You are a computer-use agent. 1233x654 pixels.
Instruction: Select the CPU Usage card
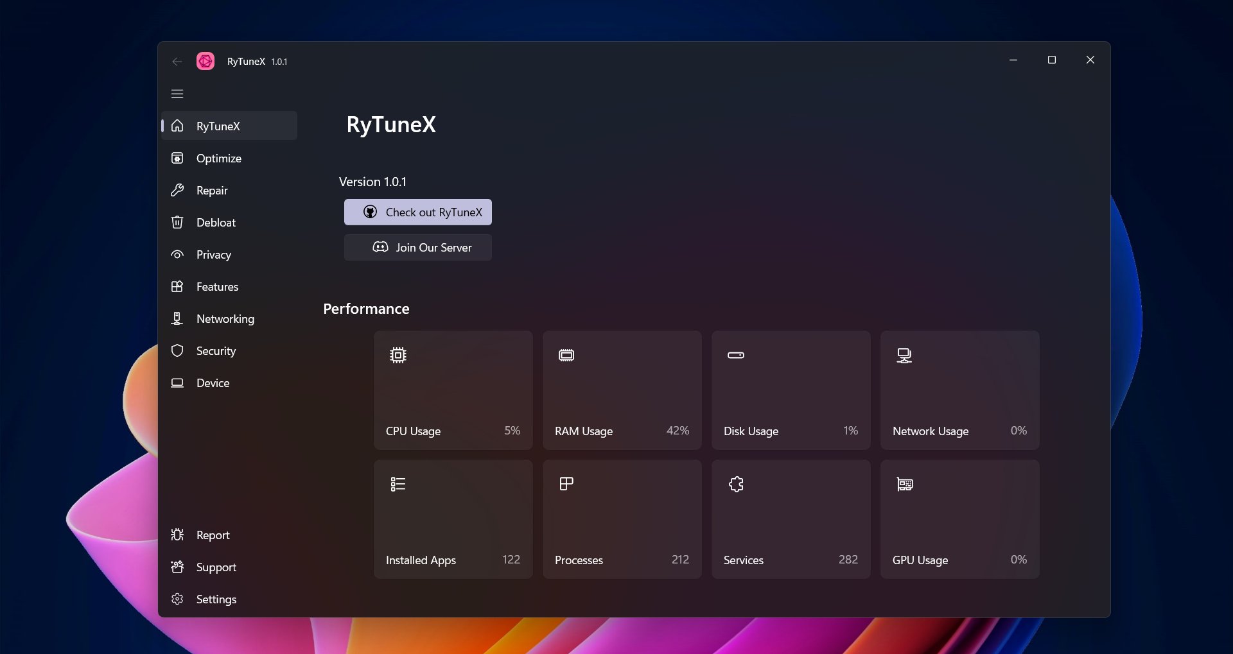tap(453, 390)
